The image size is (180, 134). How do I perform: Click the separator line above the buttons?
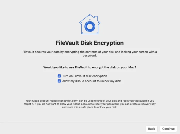(90, 122)
